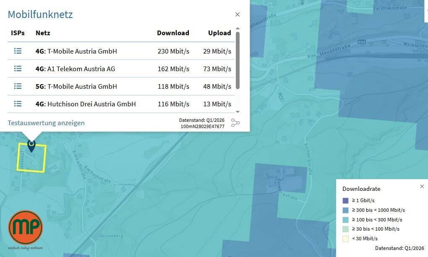
Task: Click the share icon in Mobilfunknetz panel
Action: (x=235, y=123)
